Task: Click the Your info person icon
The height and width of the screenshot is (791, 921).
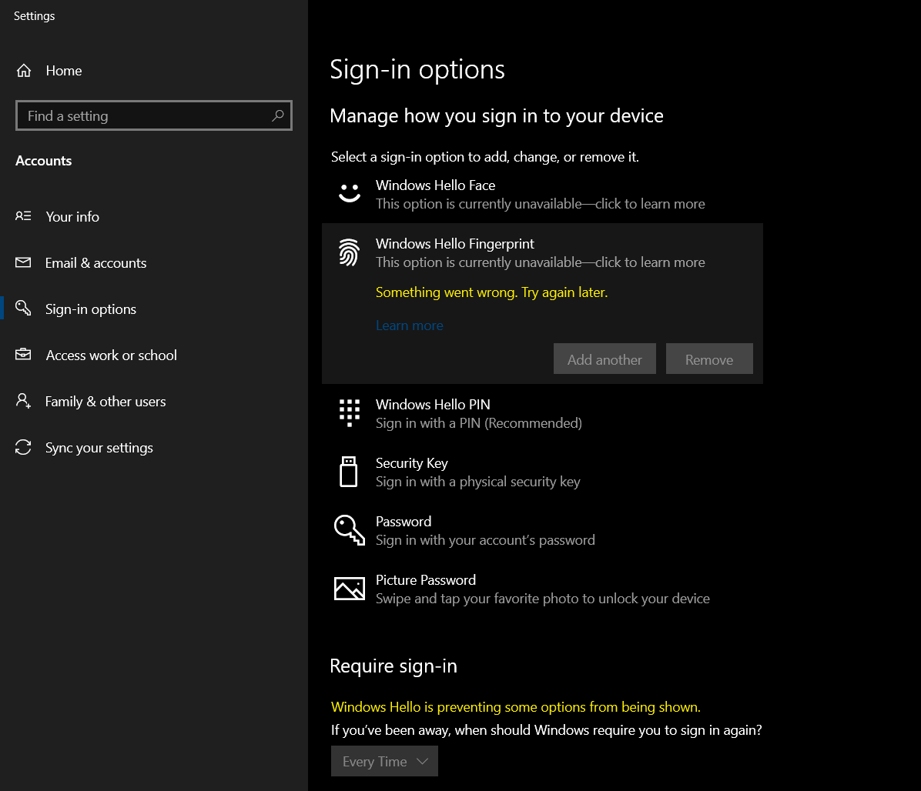Action: point(23,216)
